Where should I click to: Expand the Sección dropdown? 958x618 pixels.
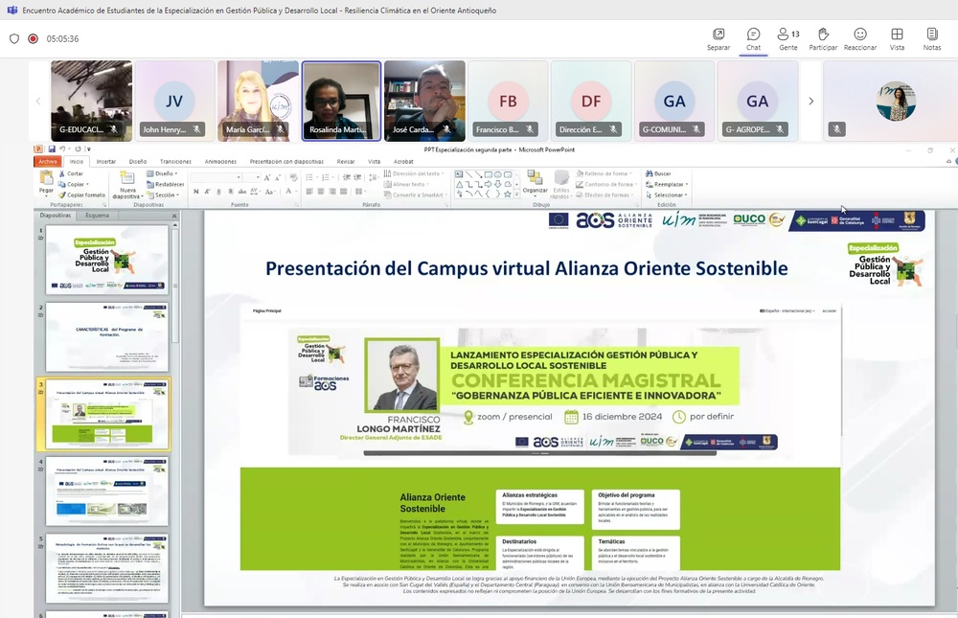(x=164, y=195)
